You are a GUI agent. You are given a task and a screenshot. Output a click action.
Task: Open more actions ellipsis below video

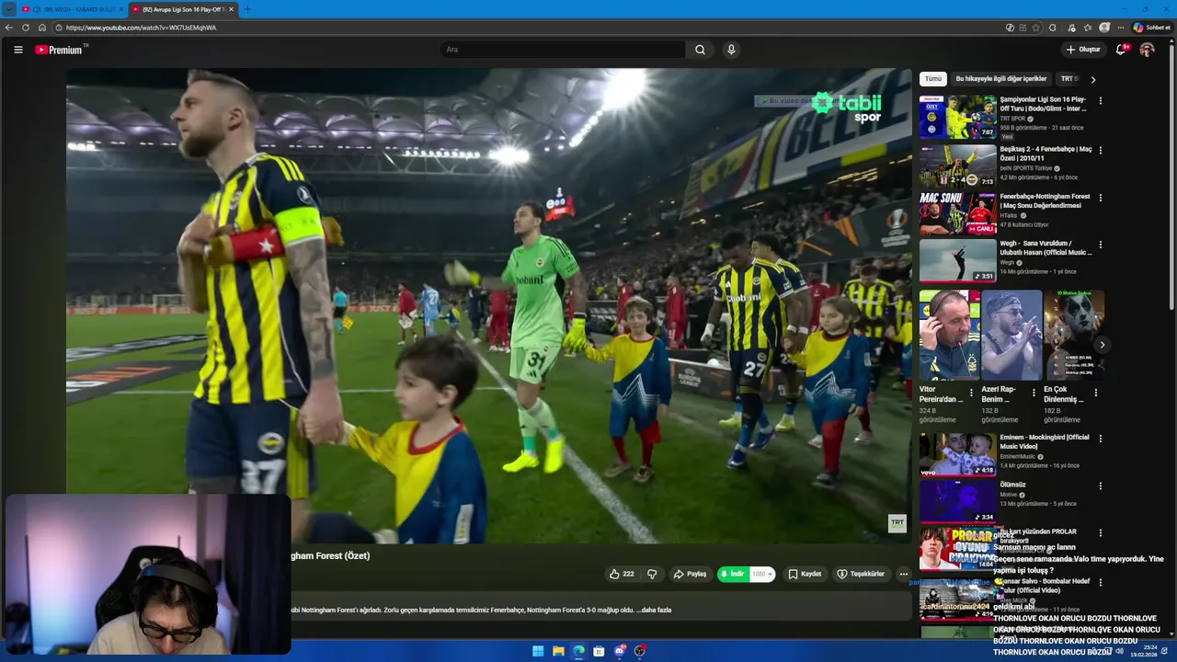pyautogui.click(x=904, y=574)
